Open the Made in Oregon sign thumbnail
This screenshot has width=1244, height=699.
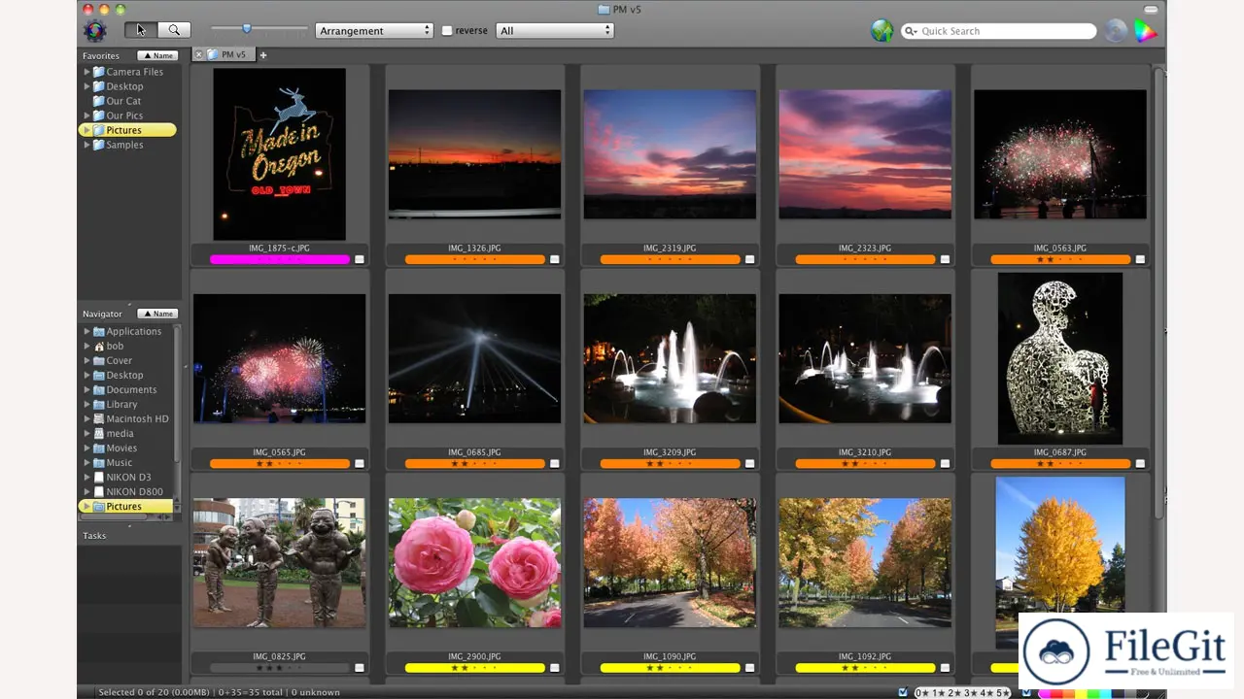(x=279, y=154)
